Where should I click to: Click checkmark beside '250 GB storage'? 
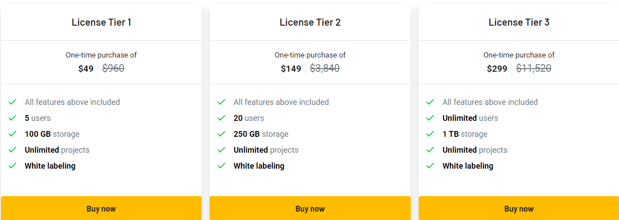222,134
